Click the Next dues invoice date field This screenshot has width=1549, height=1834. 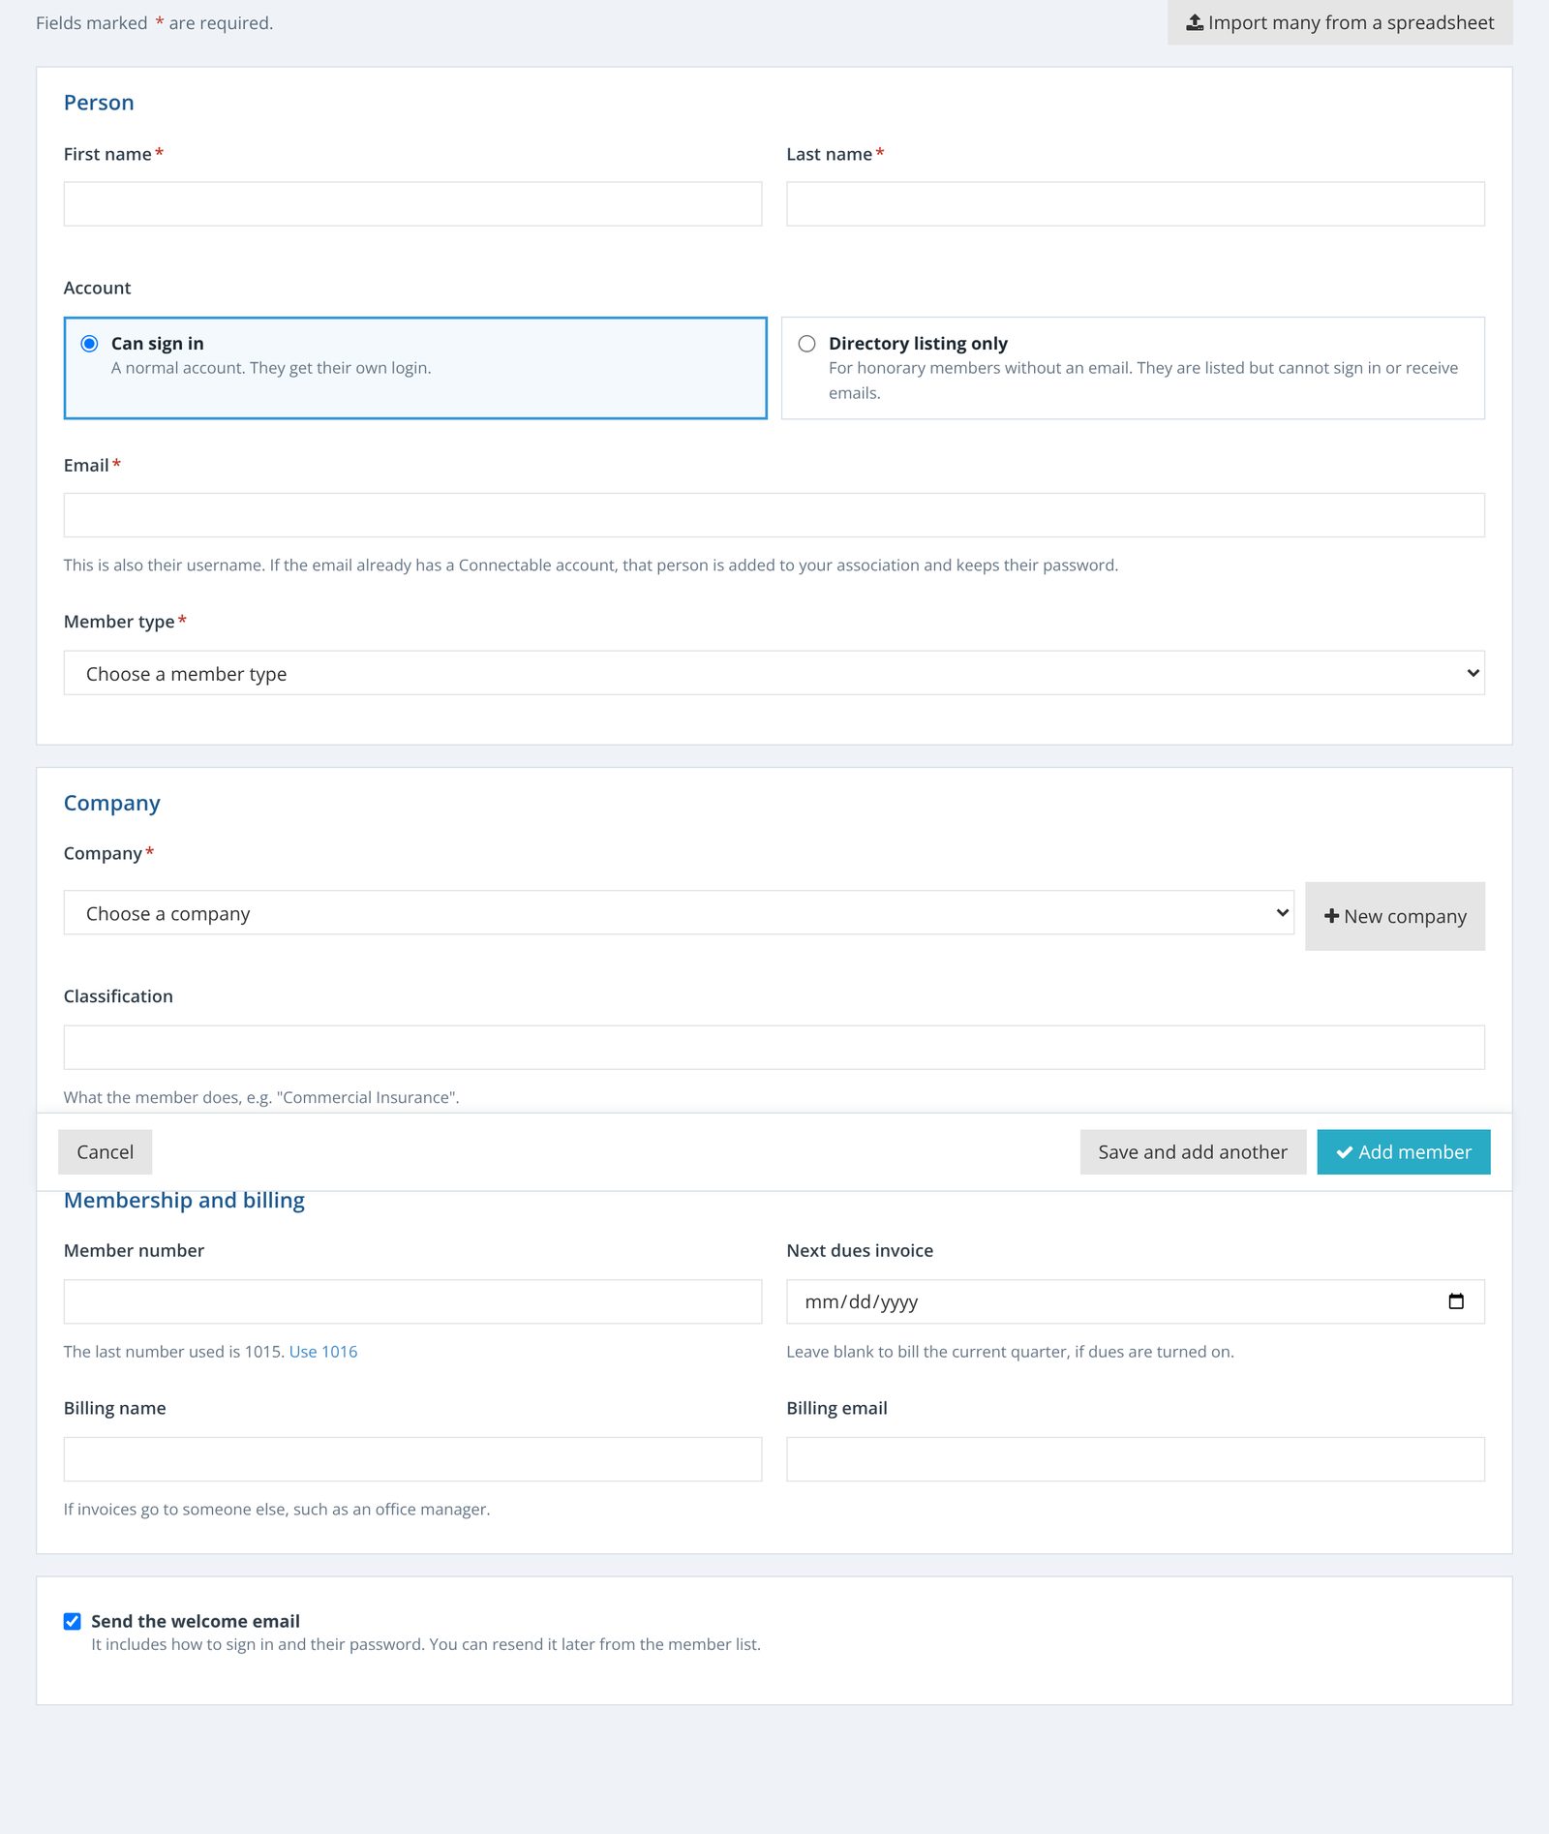[x=1136, y=1301]
